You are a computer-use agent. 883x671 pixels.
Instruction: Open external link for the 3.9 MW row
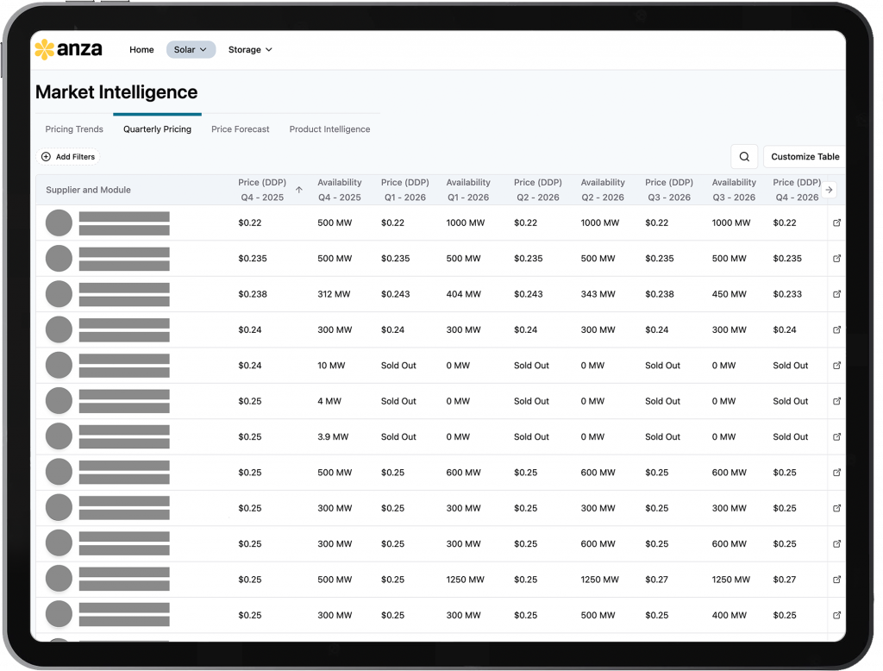pyautogui.click(x=836, y=437)
